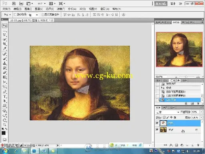
Task: Click the Essentials workspace button
Action: click(161, 4)
